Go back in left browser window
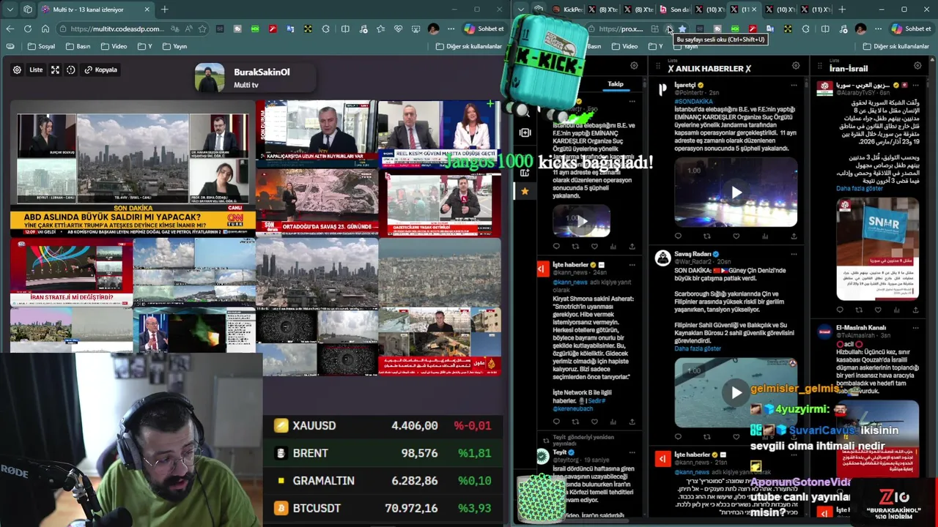The height and width of the screenshot is (527, 938). (10, 29)
